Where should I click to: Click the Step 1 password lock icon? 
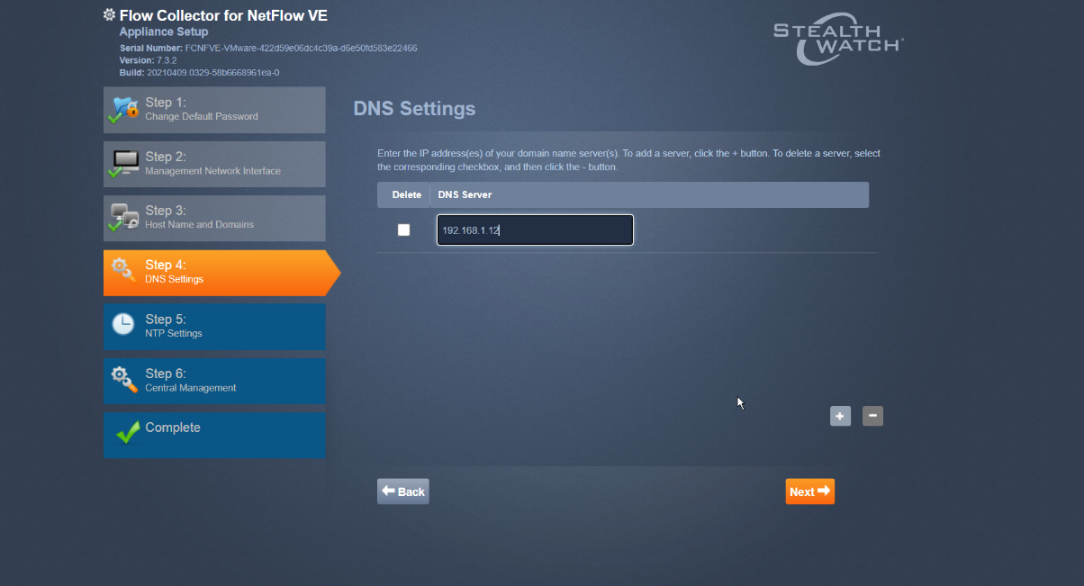[x=123, y=109]
